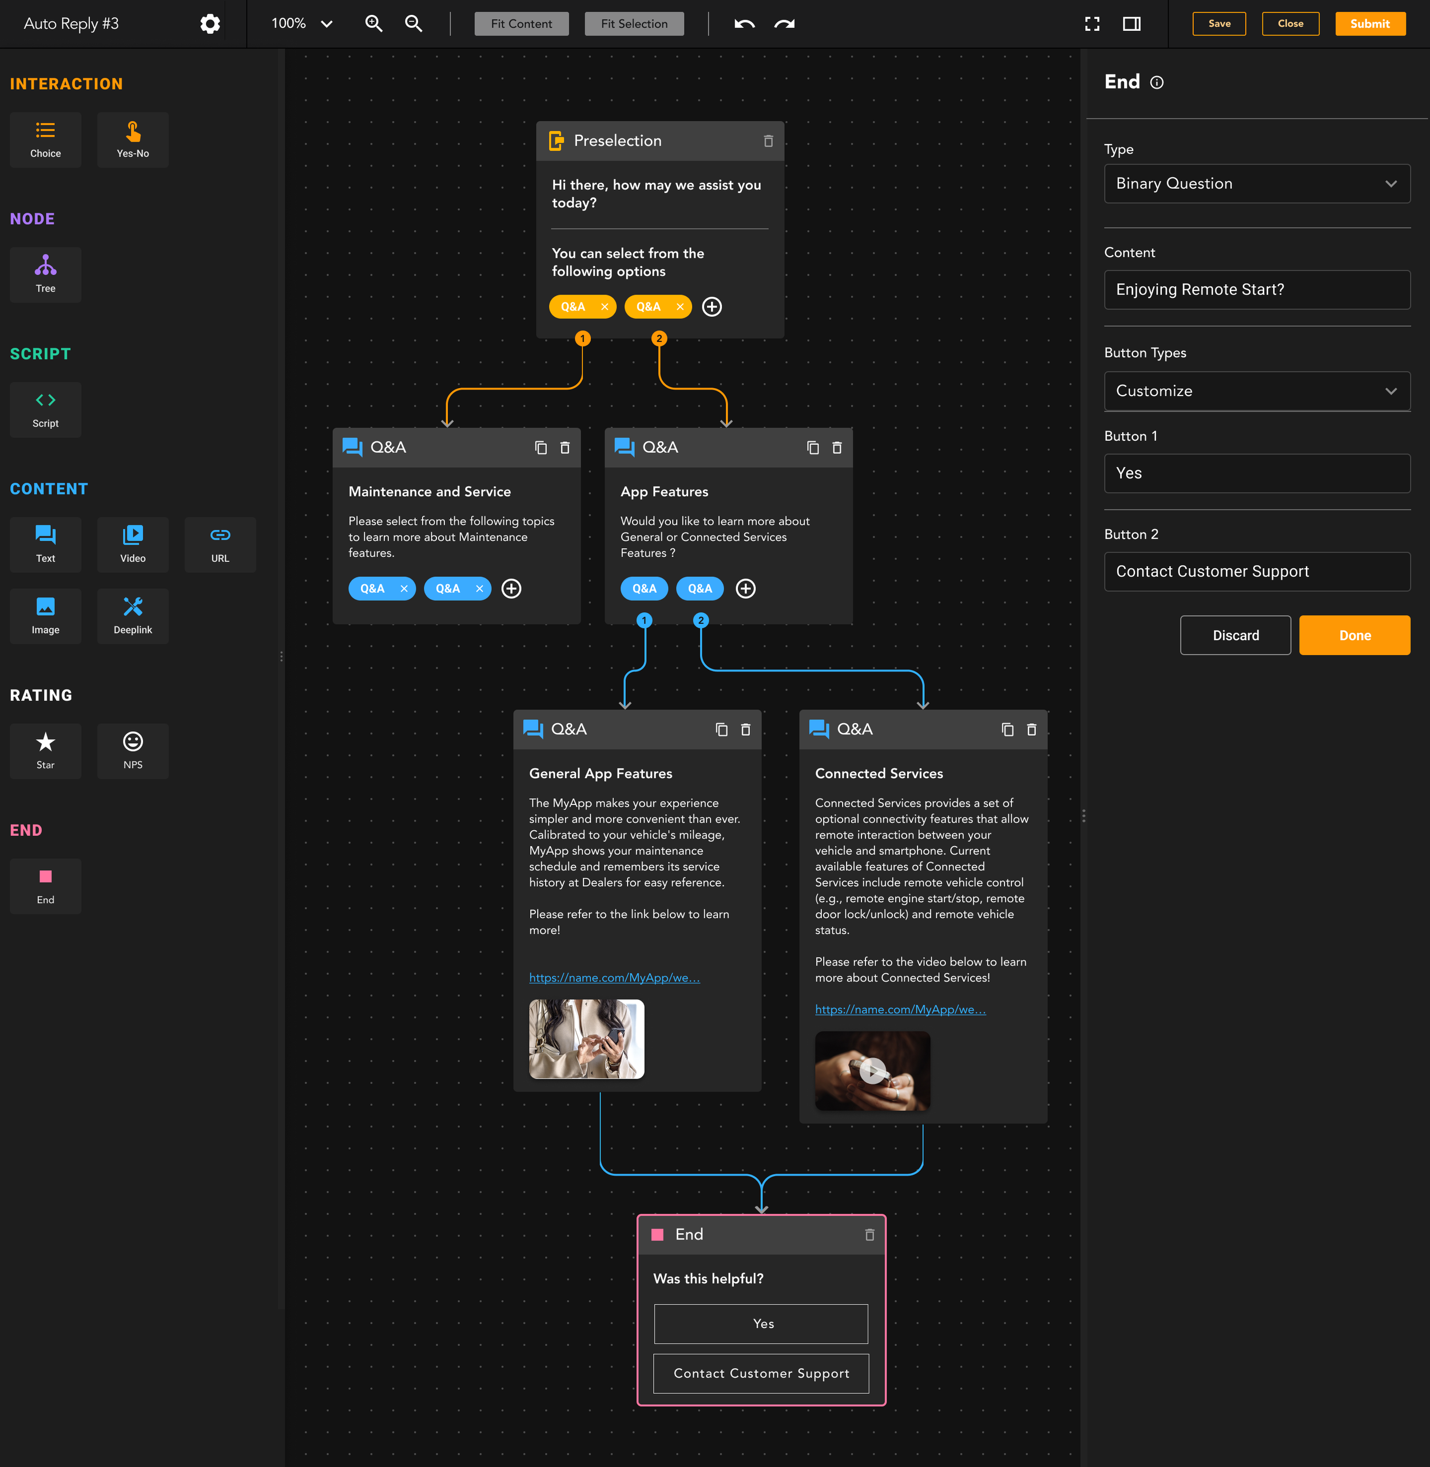Click the orange Done button
Image resolution: width=1430 pixels, height=1467 pixels.
point(1354,635)
